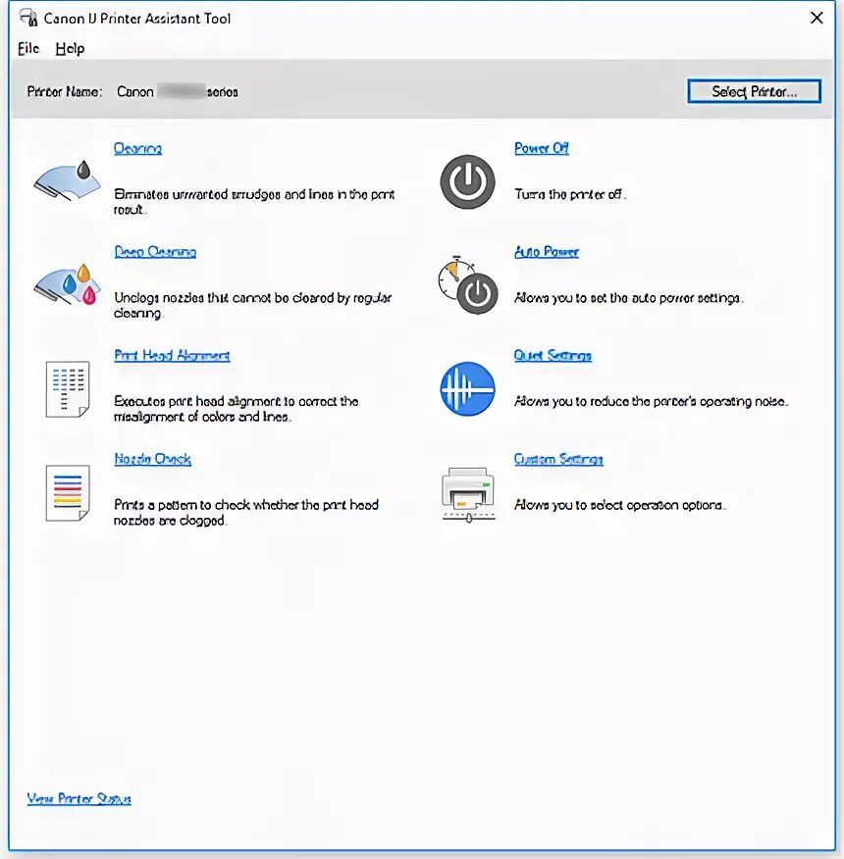The image size is (844, 859).
Task: Click the Nozzle Check pattern page icon
Action: 68,492
